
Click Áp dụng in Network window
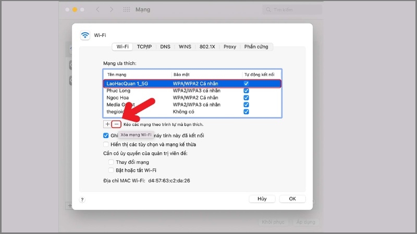(305, 222)
